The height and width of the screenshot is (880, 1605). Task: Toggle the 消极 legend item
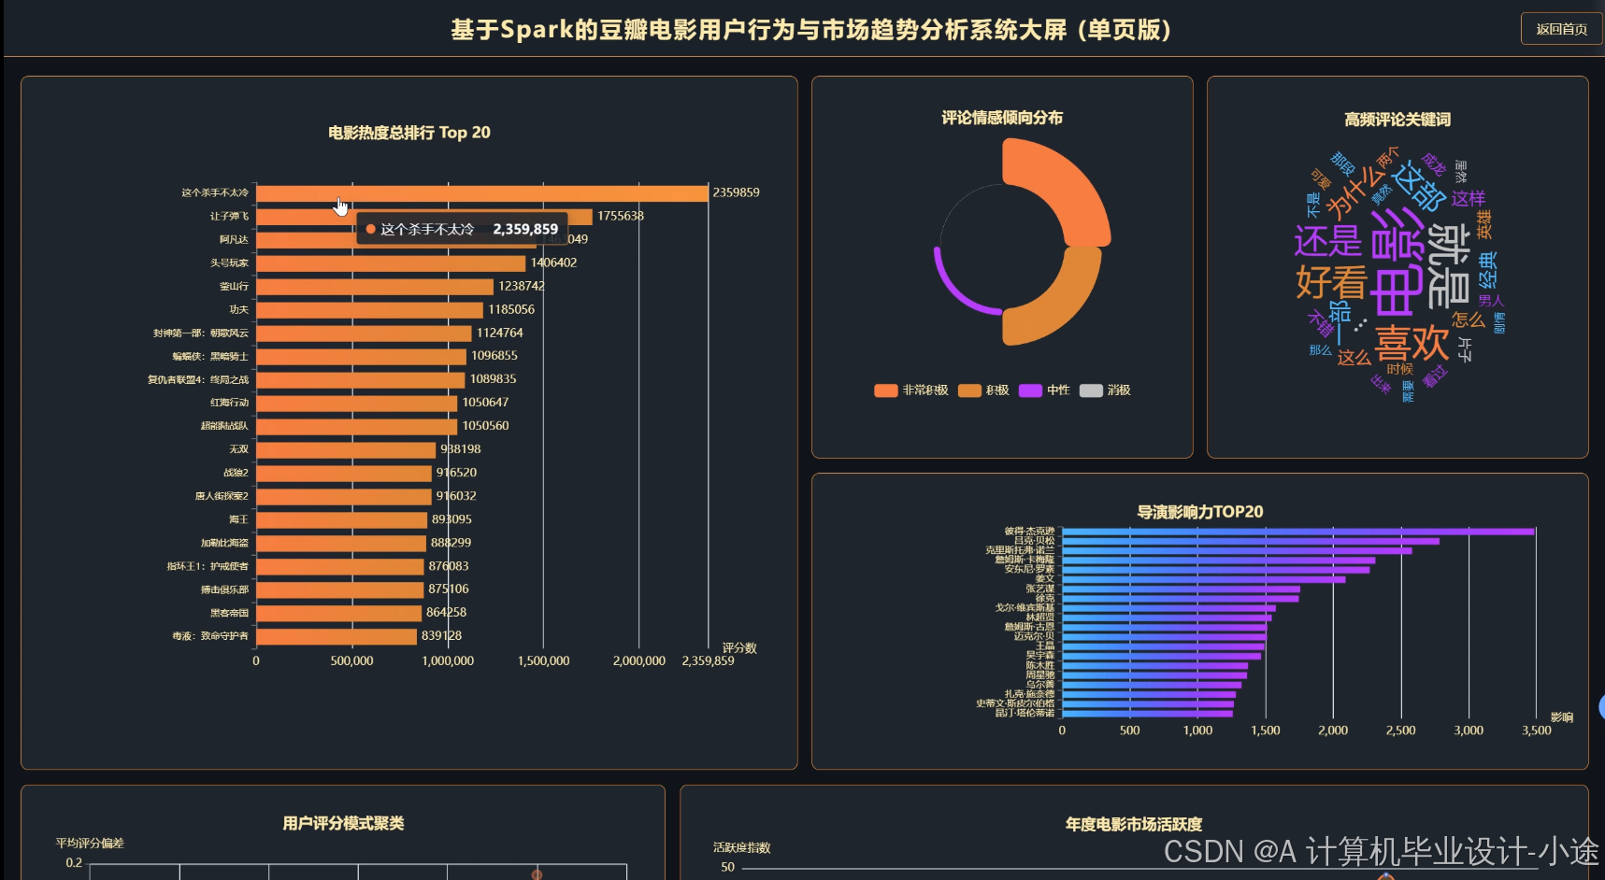1106,390
